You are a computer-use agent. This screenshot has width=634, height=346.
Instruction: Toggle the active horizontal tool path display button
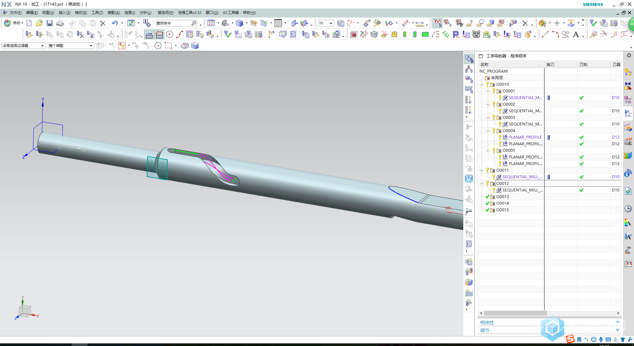coord(149,35)
